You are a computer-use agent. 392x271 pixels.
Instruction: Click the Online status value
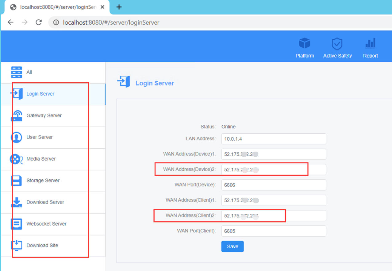(228, 127)
